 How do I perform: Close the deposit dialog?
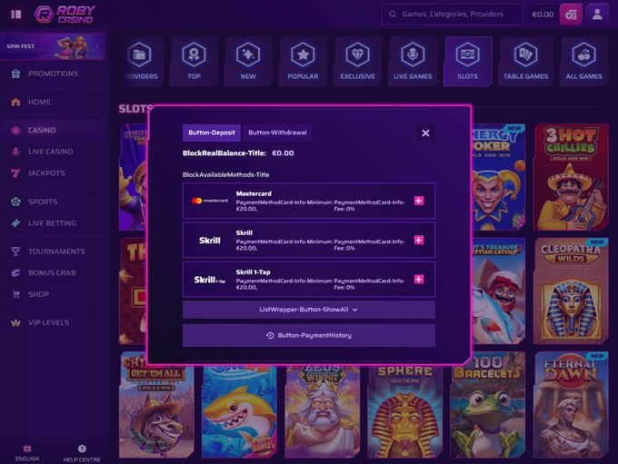[x=425, y=133]
